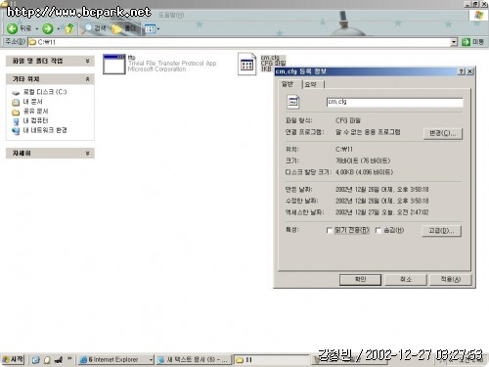Expand the address bar dropdown list
Viewport: 489px width, 367px height.
pos(454,42)
